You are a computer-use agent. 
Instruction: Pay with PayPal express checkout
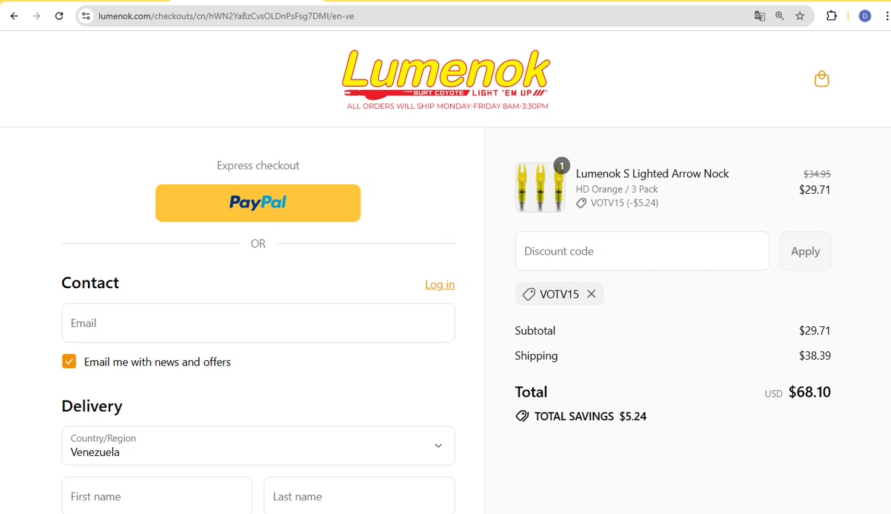(258, 203)
